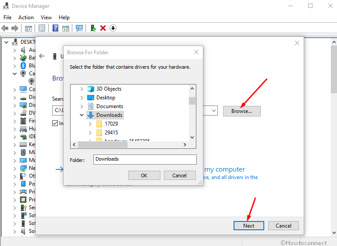Select the 17029 folder name
The width and height of the screenshot is (337, 246).
pyautogui.click(x=111, y=124)
